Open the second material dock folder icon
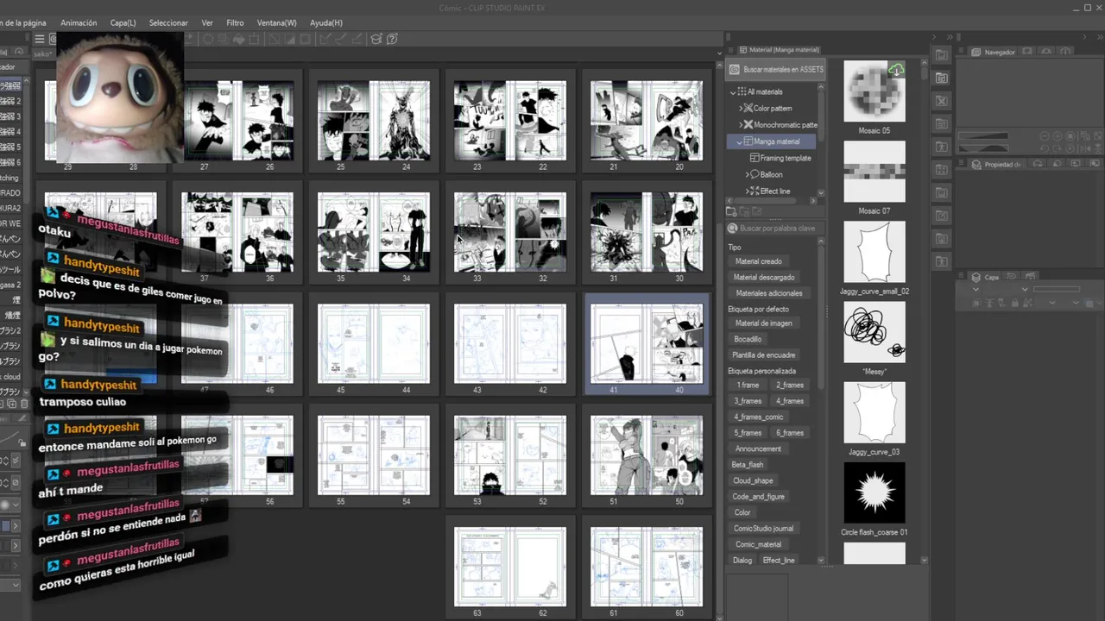1105x621 pixels. 941,78
